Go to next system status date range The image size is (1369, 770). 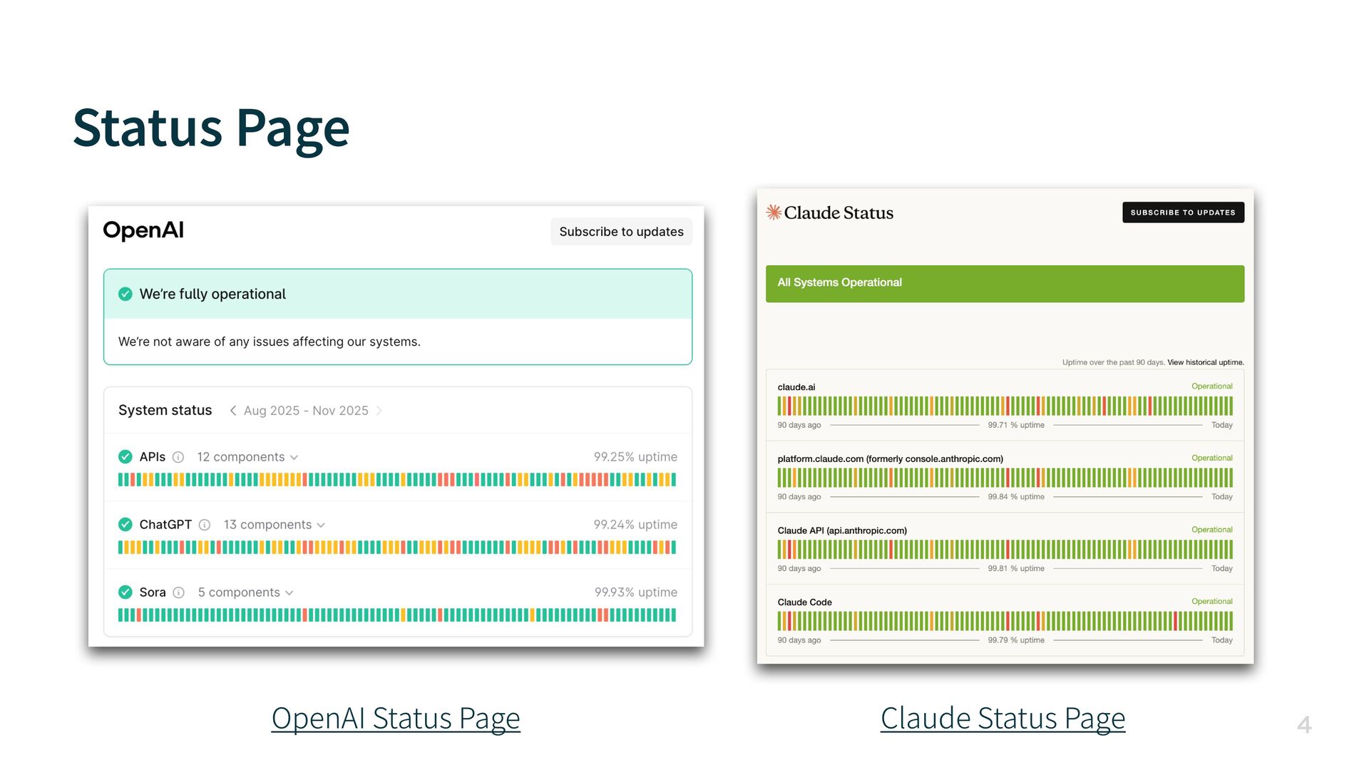(379, 411)
